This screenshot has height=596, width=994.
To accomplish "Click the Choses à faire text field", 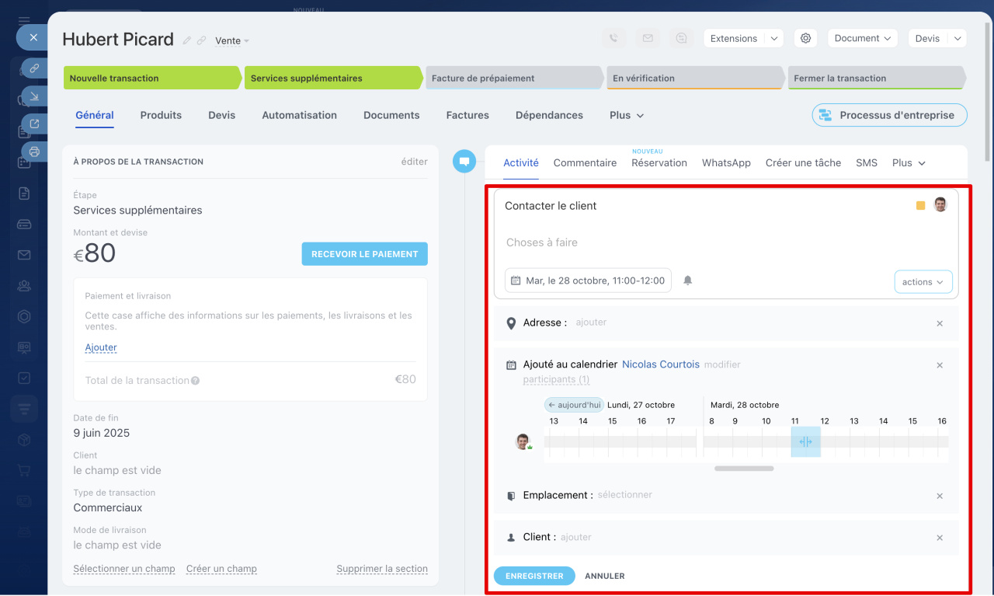I will pos(699,242).
